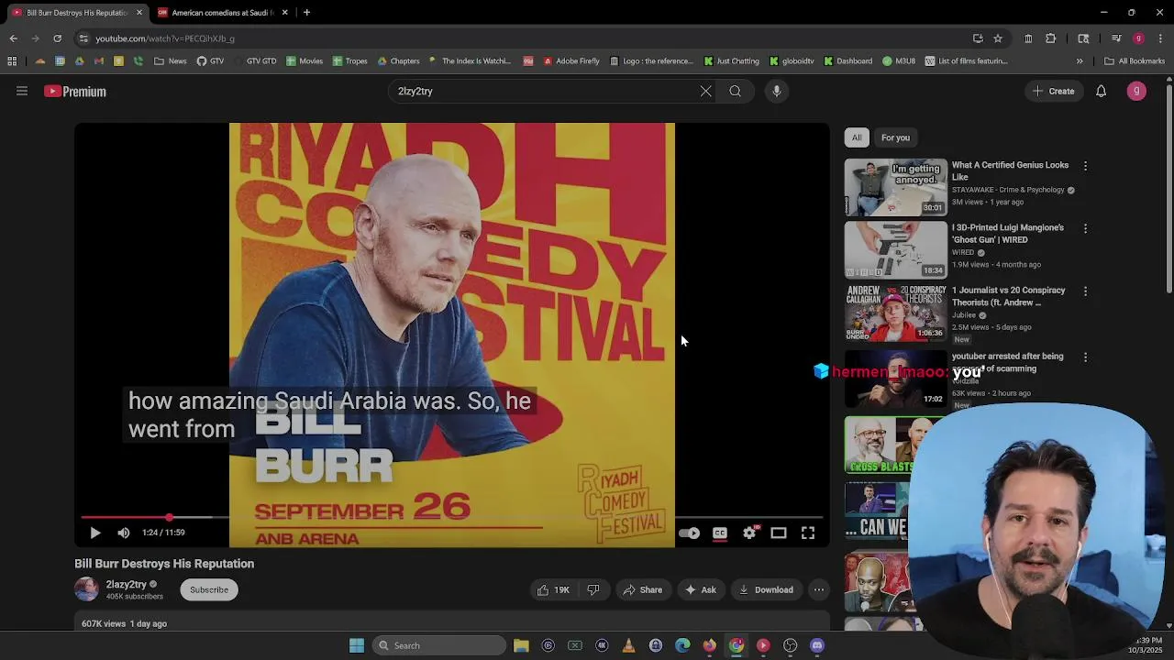Subscribe to the 2lzy2try channel
The height and width of the screenshot is (660, 1174).
pyautogui.click(x=209, y=590)
